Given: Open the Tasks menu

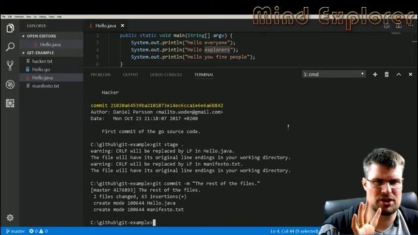Looking at the screenshot, I should coord(52,16).
